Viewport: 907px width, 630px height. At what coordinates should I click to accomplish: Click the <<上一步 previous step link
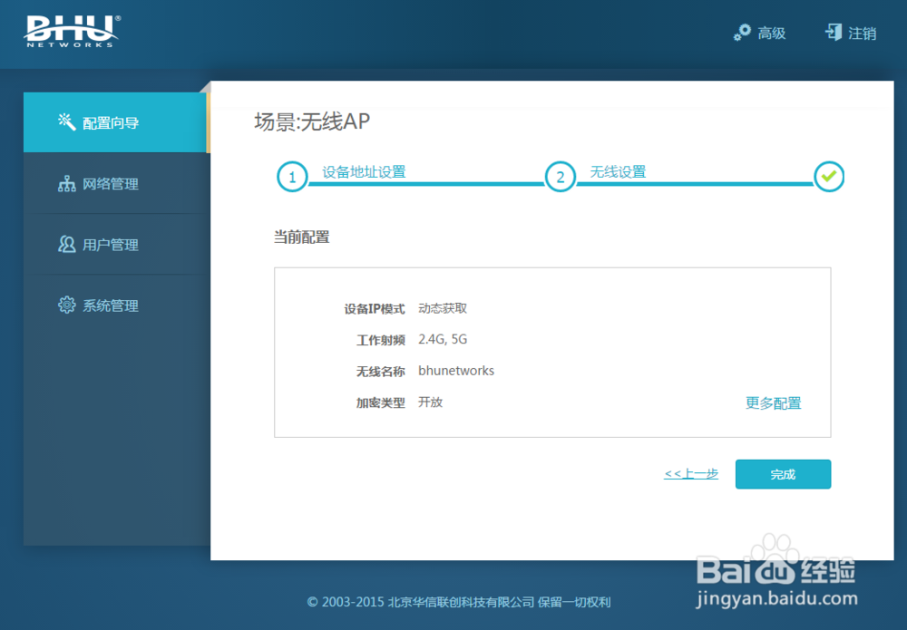pos(691,474)
